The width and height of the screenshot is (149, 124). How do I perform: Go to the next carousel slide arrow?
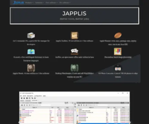[130, 123]
